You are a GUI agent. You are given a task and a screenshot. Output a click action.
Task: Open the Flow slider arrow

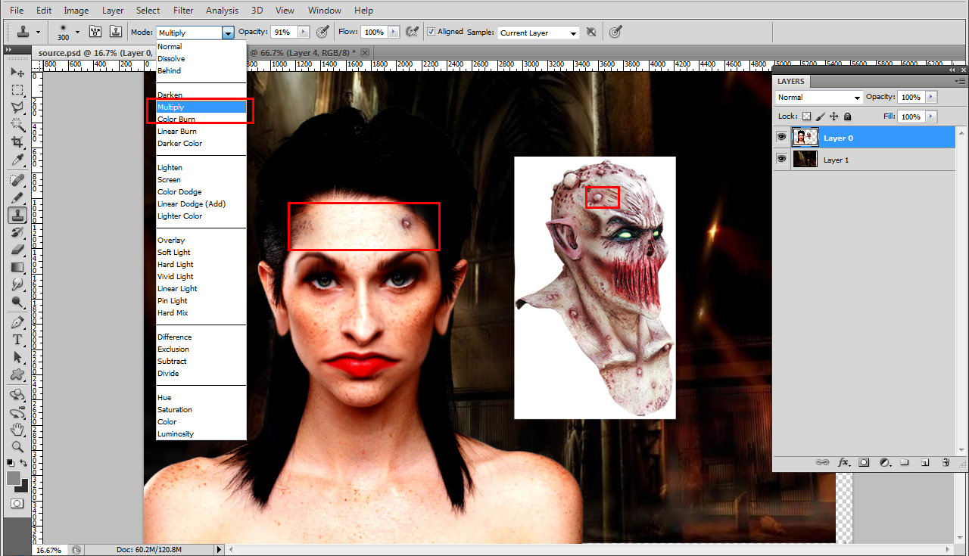point(393,32)
